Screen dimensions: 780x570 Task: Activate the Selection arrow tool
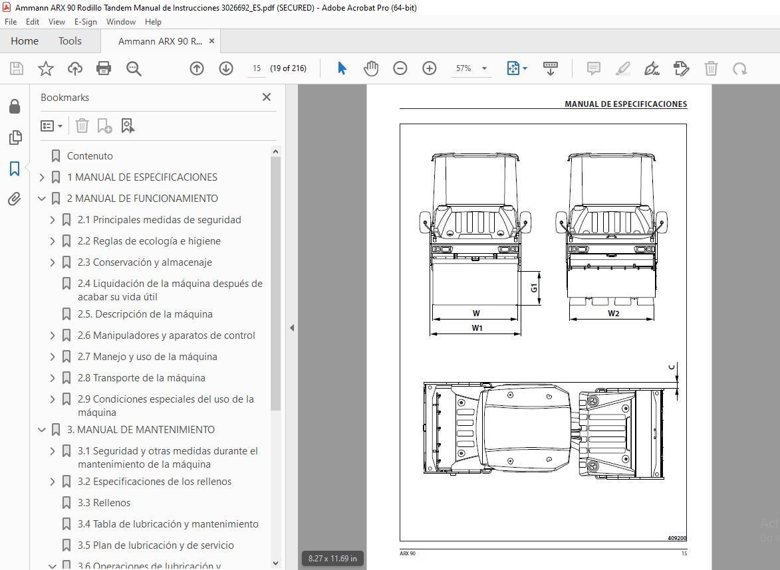coord(342,68)
